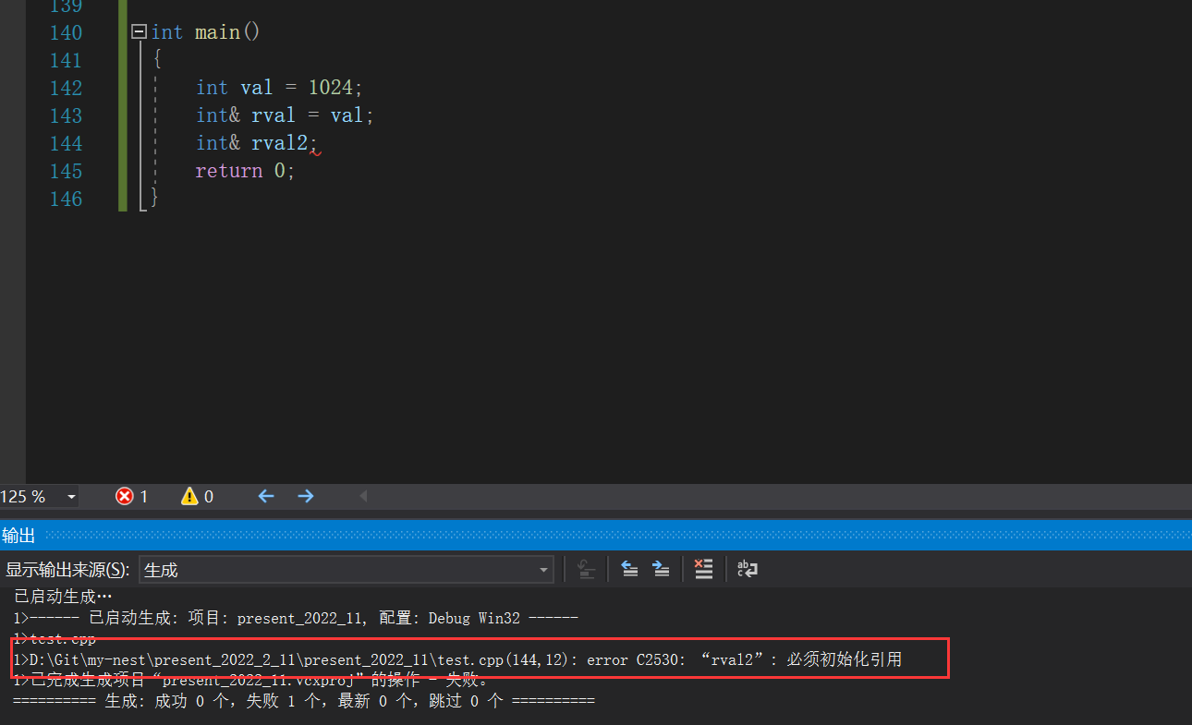Open the output source dropdown showing 生成

(346, 570)
